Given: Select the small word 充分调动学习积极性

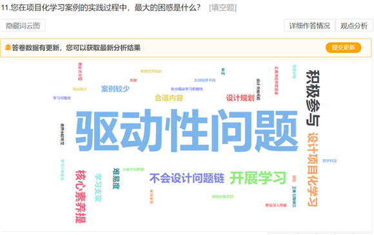Looking at the screenshot, I should 187,89.
